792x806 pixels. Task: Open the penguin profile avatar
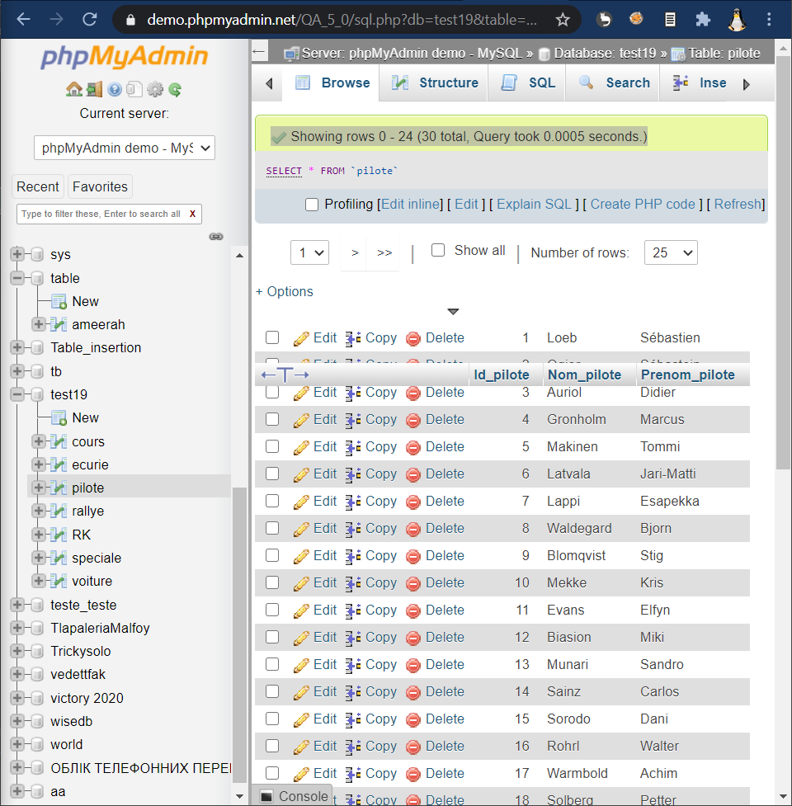point(737,20)
